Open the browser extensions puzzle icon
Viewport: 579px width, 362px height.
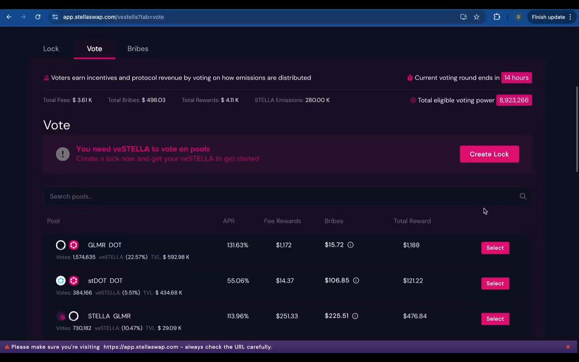click(x=496, y=17)
